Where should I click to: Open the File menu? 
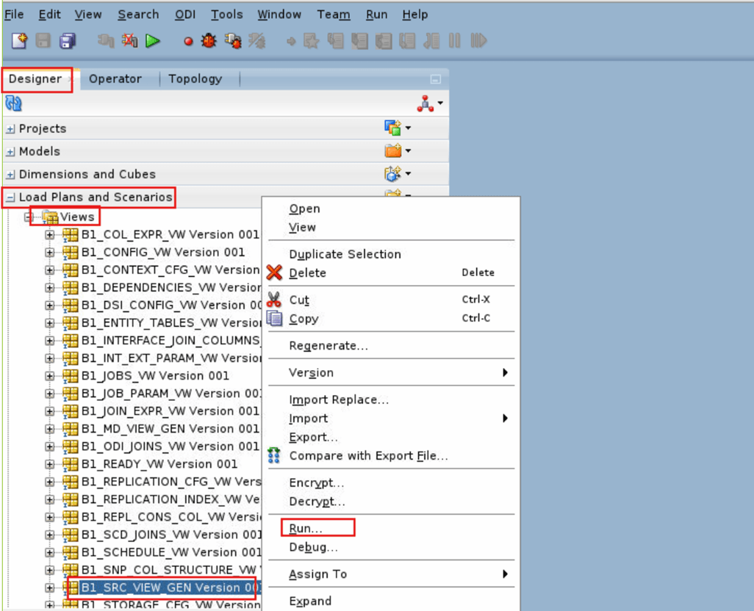pos(14,15)
